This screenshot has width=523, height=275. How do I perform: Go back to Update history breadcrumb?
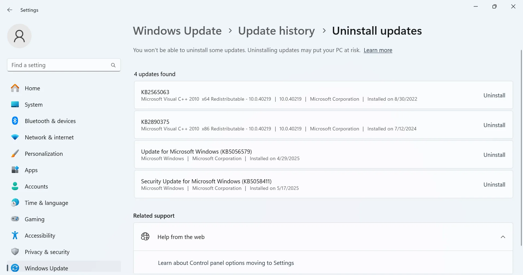click(x=276, y=31)
